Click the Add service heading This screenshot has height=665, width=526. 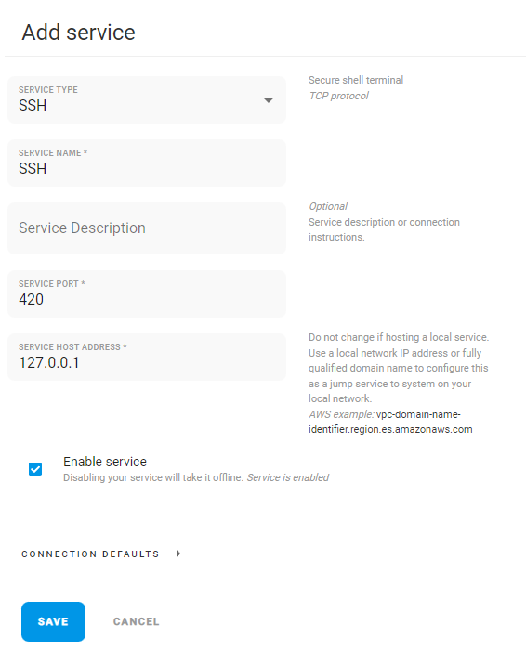78,33
